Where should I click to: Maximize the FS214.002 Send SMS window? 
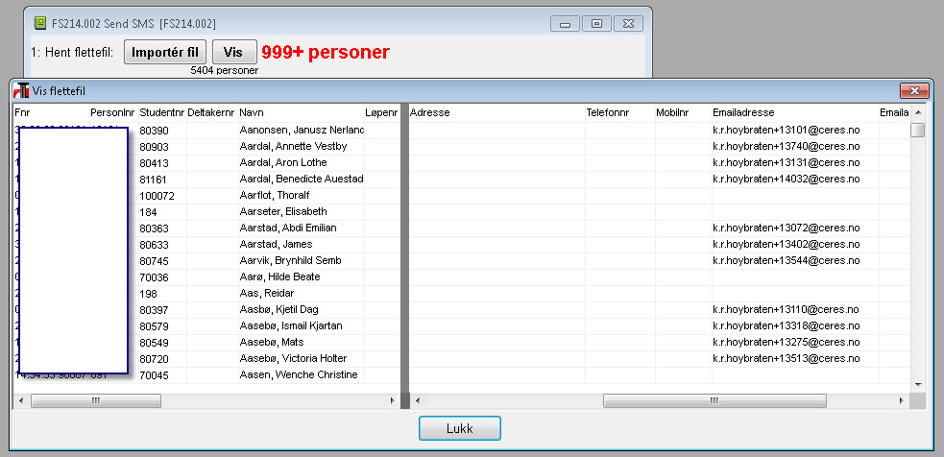click(x=596, y=24)
